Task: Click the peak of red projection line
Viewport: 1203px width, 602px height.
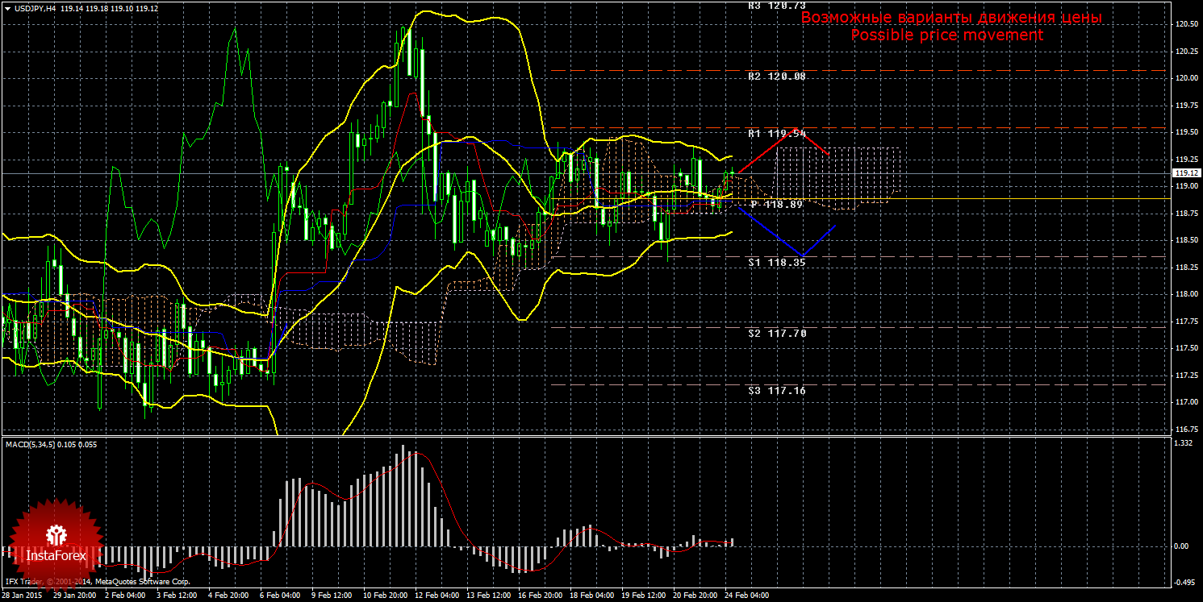Action: click(x=795, y=129)
